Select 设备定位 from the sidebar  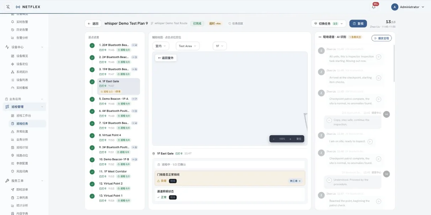pos(22,64)
